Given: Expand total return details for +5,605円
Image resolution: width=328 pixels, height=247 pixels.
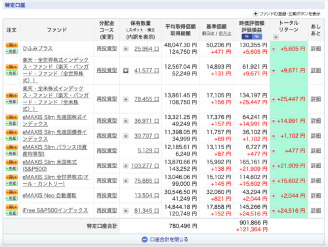Looking at the screenshot, I should (x=274, y=49).
